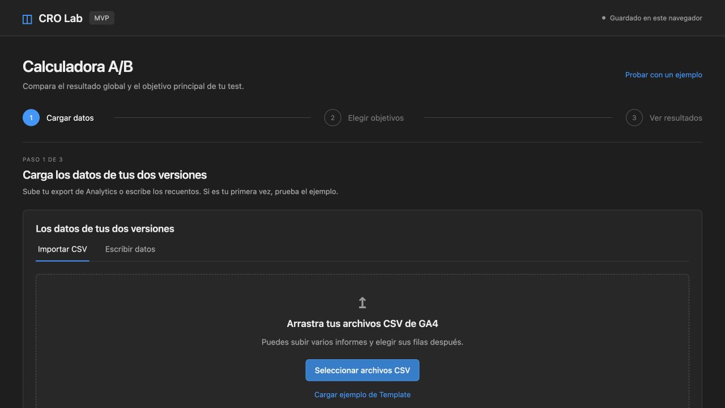The height and width of the screenshot is (408, 725).
Task: Click the Sube tu export de Analytics text
Action: pos(180,192)
